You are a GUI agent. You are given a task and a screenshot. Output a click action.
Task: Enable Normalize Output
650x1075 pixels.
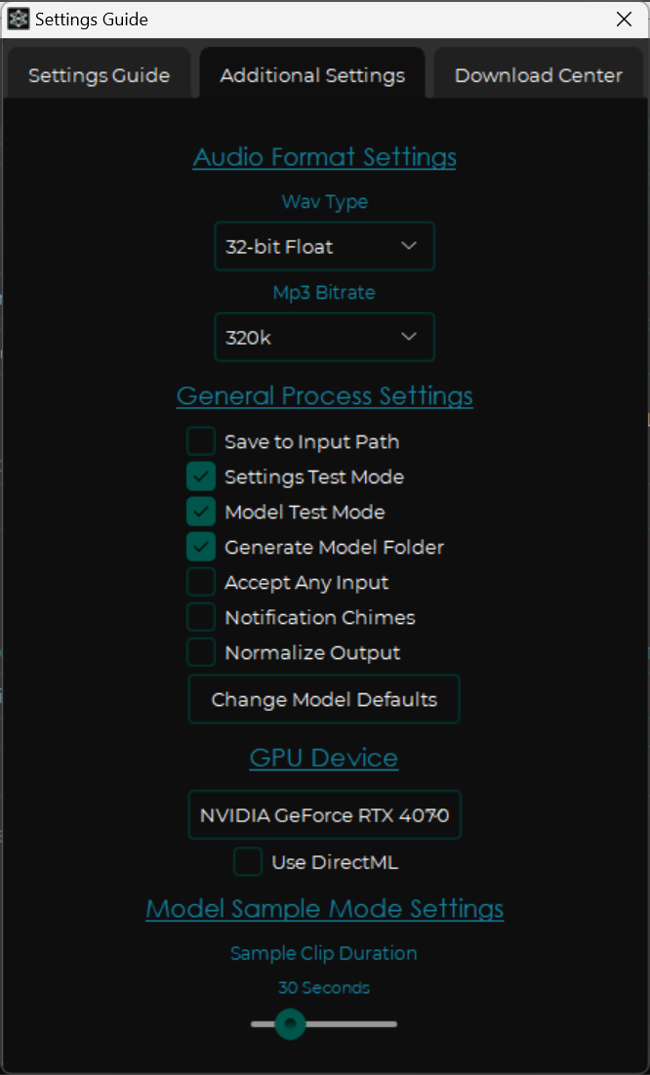point(200,651)
